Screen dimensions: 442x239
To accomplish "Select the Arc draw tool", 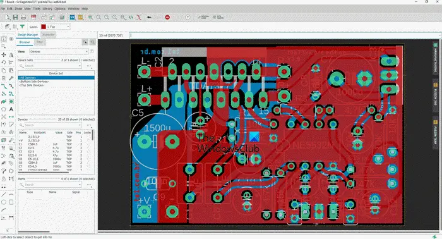I will coord(11,194).
